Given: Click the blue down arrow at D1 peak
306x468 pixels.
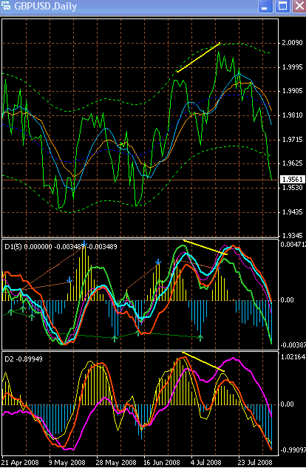Looking at the screenshot, I should click(x=84, y=243).
